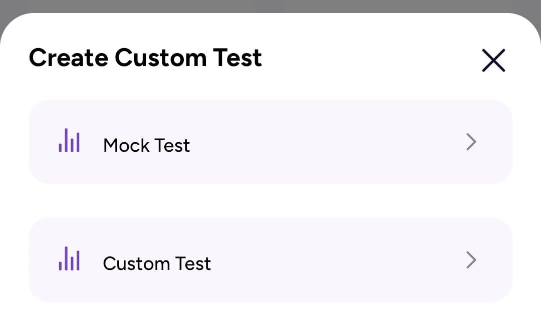Dismiss the Create Custom Test dialog
This screenshot has width=541, height=326.
[x=493, y=60]
